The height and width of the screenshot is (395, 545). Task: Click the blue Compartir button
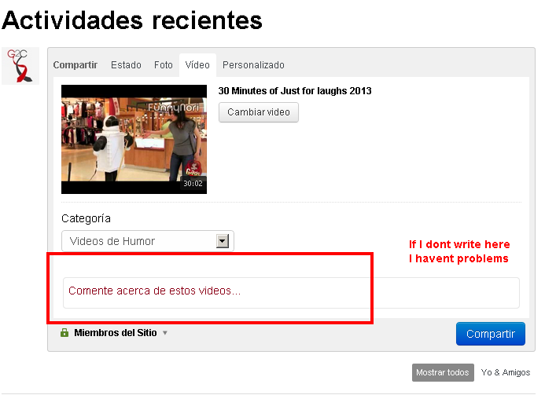click(491, 334)
